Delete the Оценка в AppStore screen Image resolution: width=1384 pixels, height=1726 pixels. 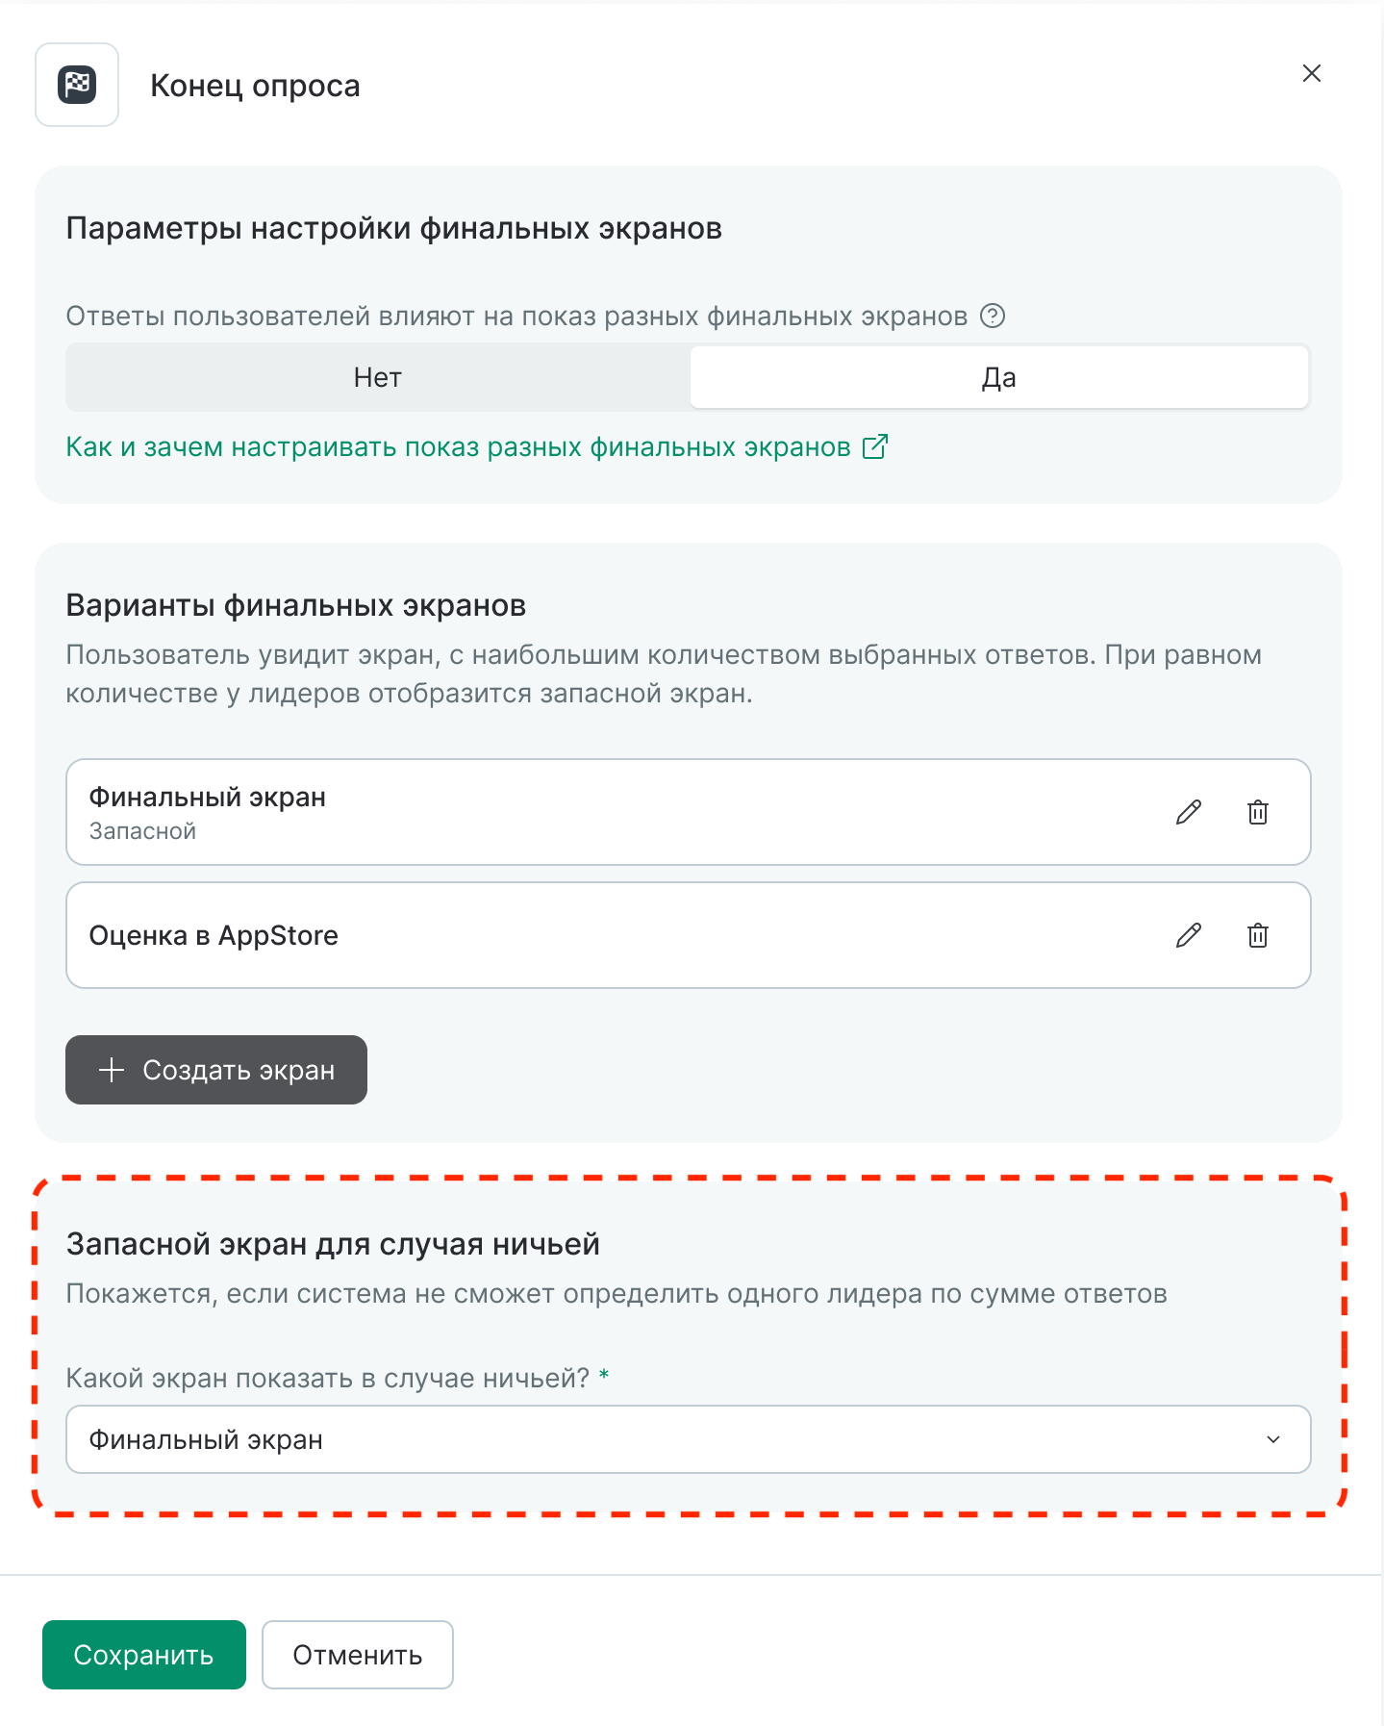point(1258,935)
